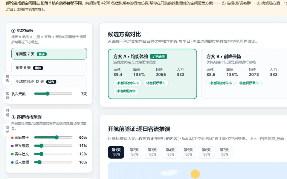Click 泳池畔烧烤午市 tag in 方案 A
The image size is (287, 179).
pos(128,83)
